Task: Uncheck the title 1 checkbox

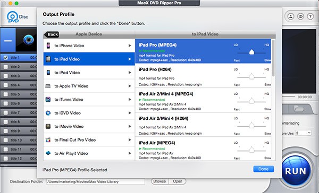Action: 6,58
